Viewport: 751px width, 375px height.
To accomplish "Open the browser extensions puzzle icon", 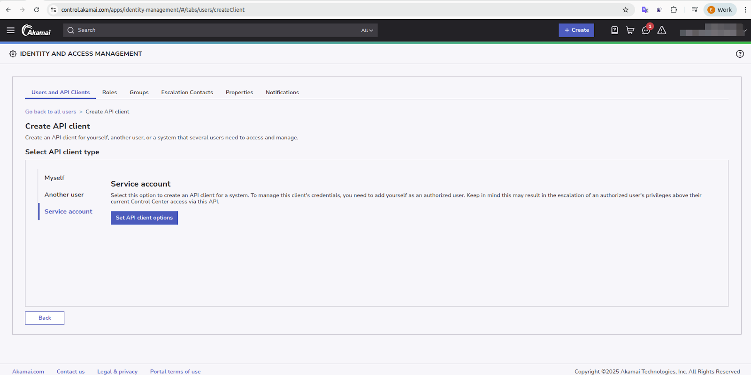I will click(674, 10).
